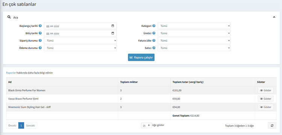Run the report with Raporu çalıştır

[141, 57]
